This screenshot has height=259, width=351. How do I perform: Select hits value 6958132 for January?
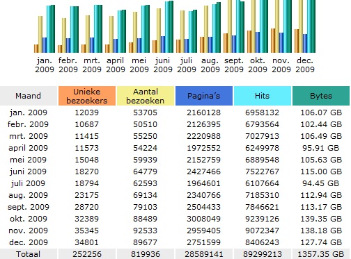[x=263, y=112]
